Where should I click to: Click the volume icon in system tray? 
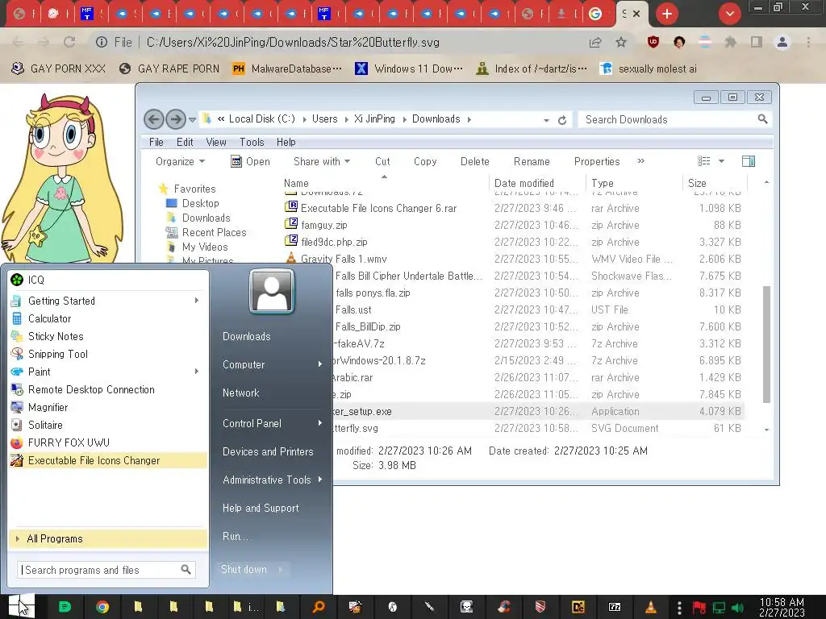[737, 608]
